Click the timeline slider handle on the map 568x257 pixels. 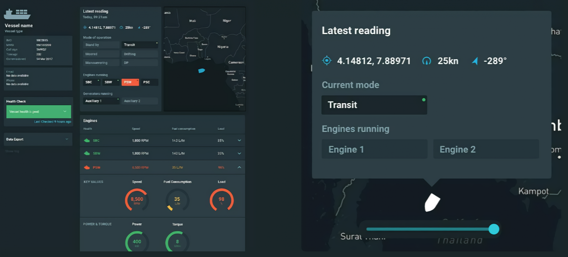[493, 229]
